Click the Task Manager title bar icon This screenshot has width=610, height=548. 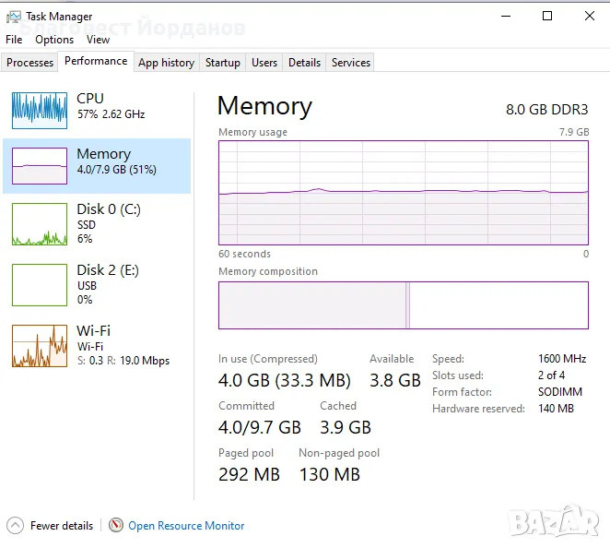14,16
